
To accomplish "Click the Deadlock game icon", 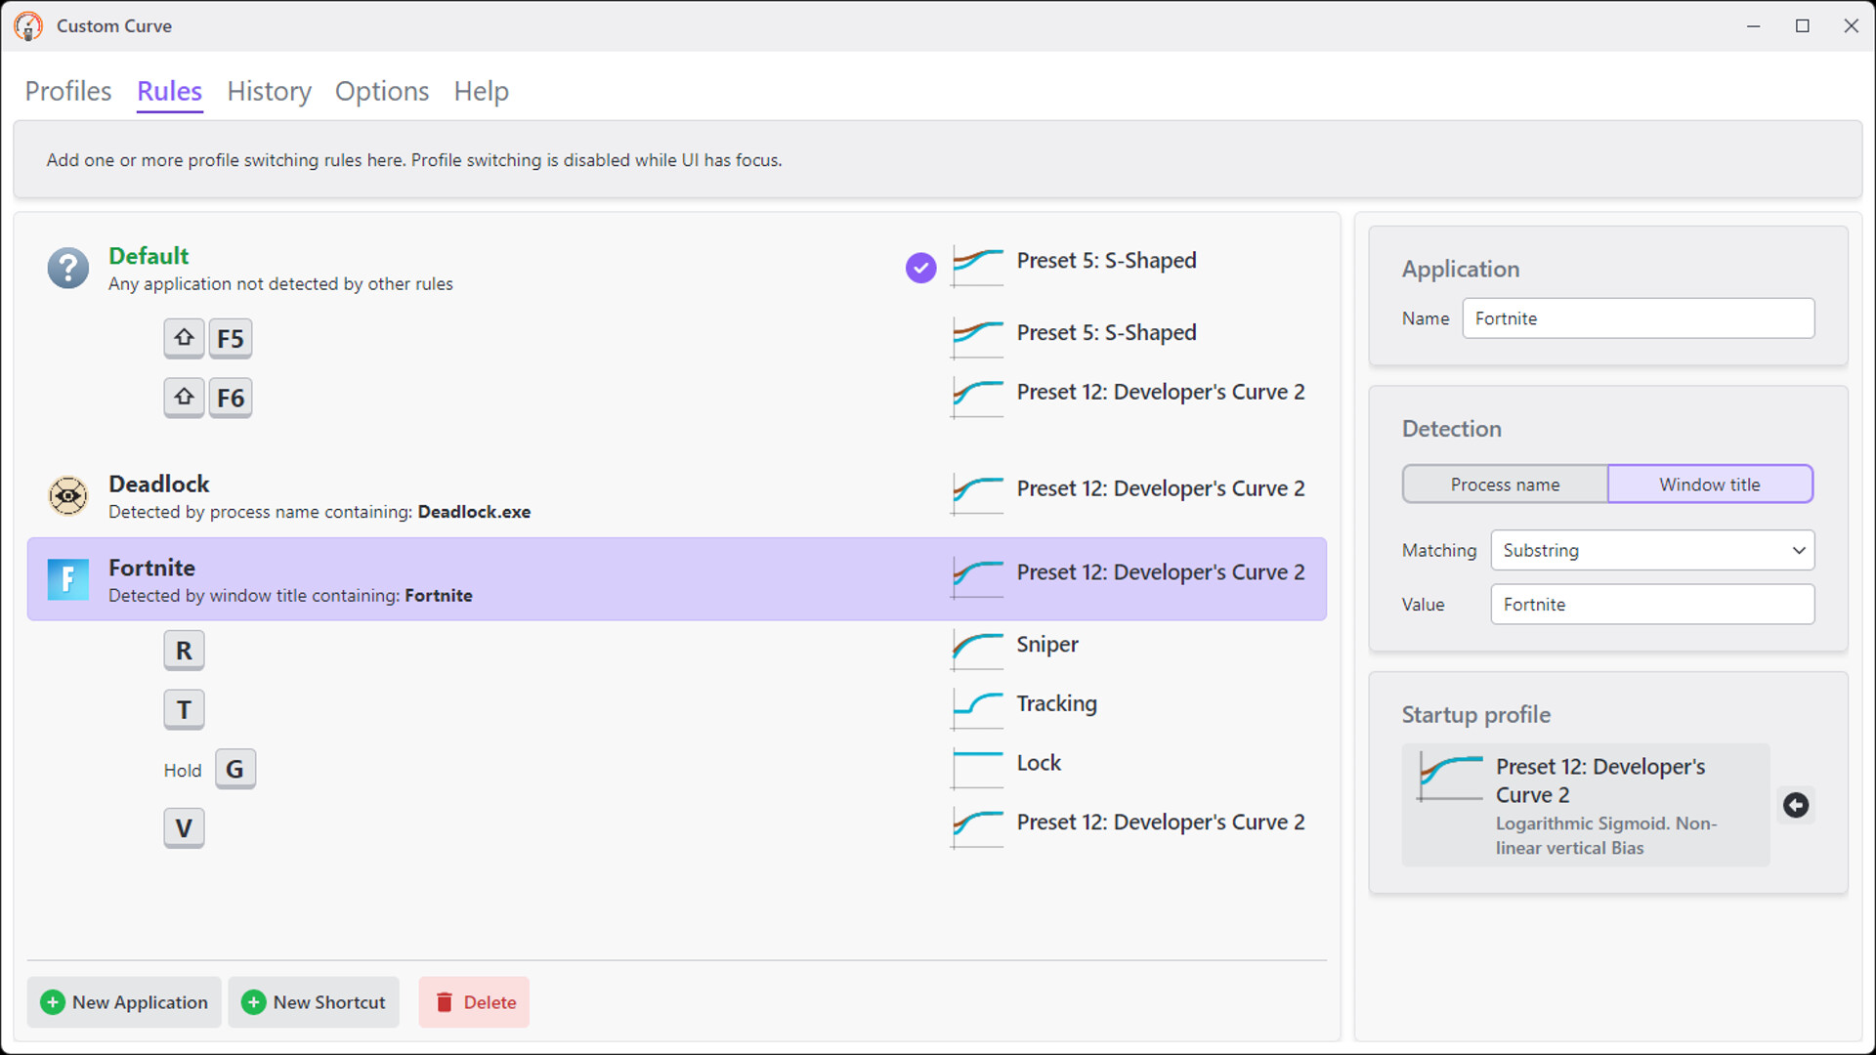I will tap(67, 496).
